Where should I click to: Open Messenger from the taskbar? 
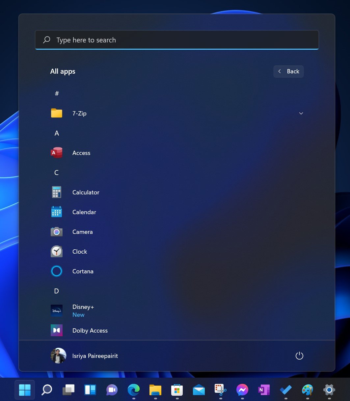[x=242, y=390]
